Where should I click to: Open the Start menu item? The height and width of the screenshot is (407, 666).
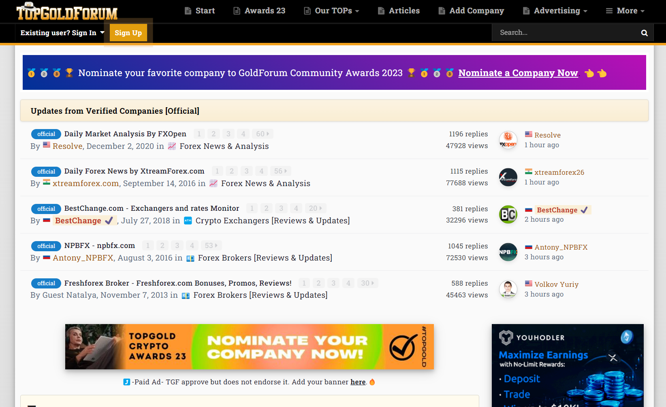200,11
